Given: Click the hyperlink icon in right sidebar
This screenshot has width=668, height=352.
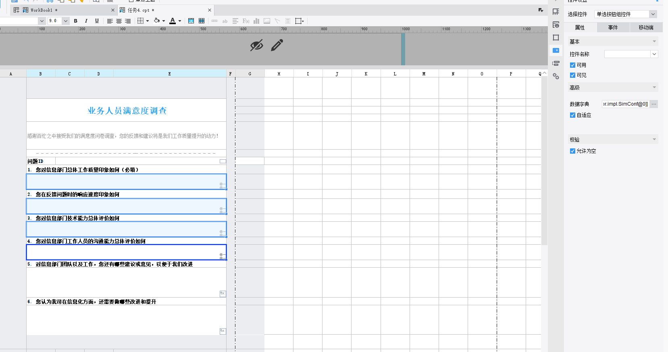Looking at the screenshot, I should [556, 76].
